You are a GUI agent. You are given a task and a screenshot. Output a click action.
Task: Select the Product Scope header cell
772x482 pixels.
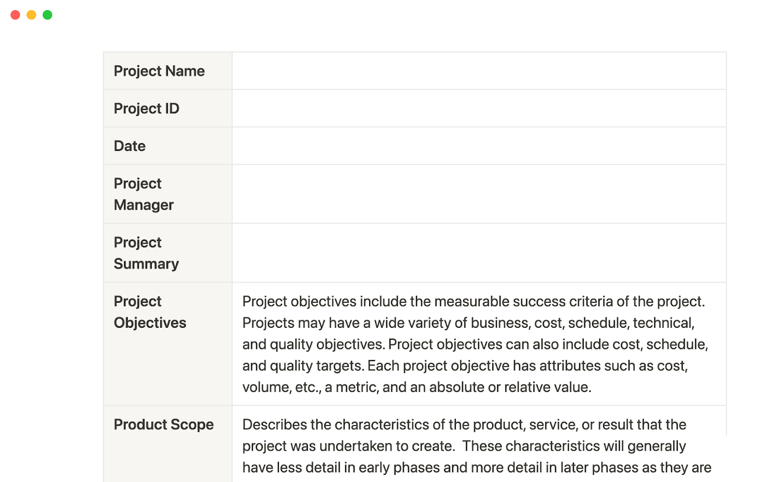pos(164,425)
